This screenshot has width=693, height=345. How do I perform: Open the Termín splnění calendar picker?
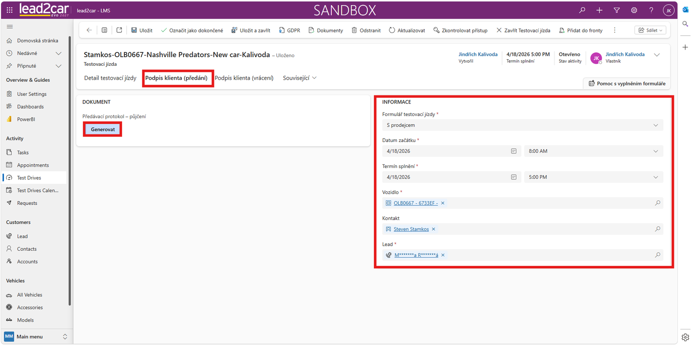coord(514,177)
